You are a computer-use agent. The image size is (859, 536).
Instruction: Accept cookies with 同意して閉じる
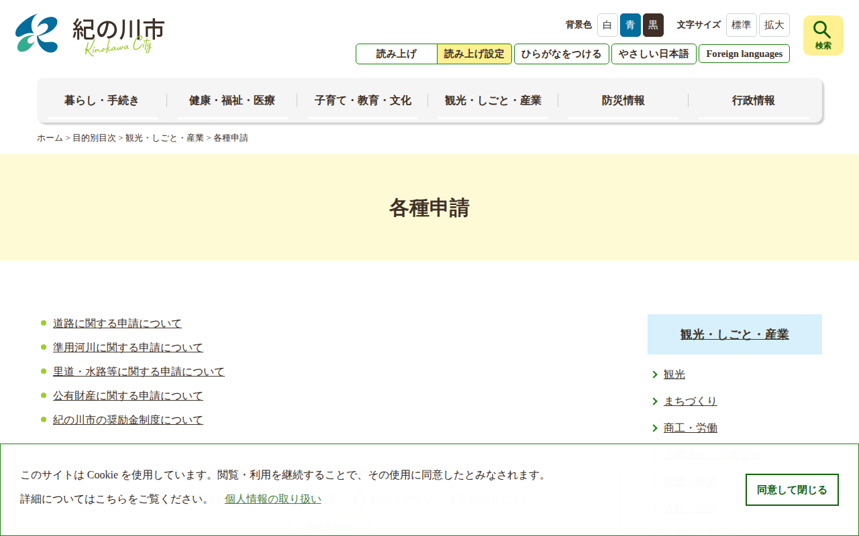pyautogui.click(x=792, y=490)
